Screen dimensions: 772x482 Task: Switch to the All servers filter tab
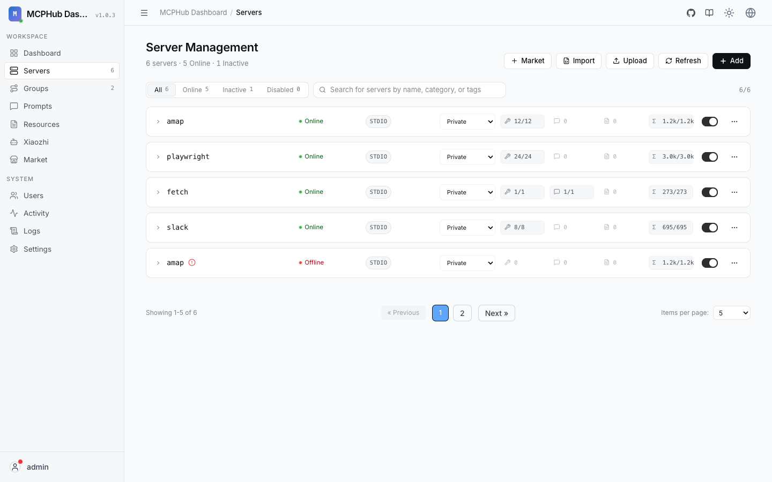click(161, 90)
